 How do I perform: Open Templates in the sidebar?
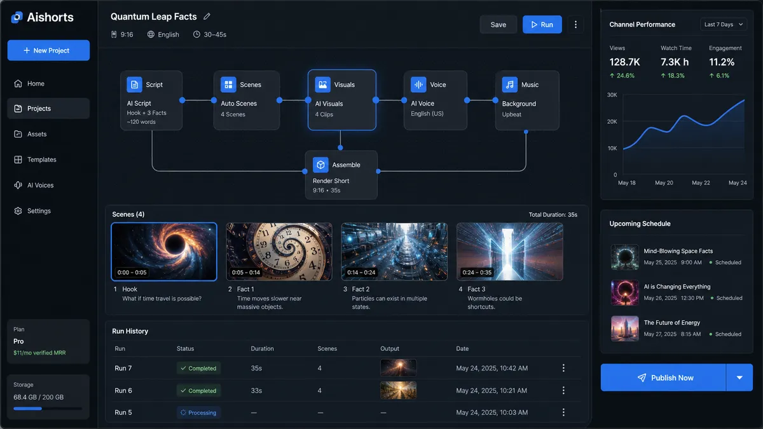coord(48,160)
